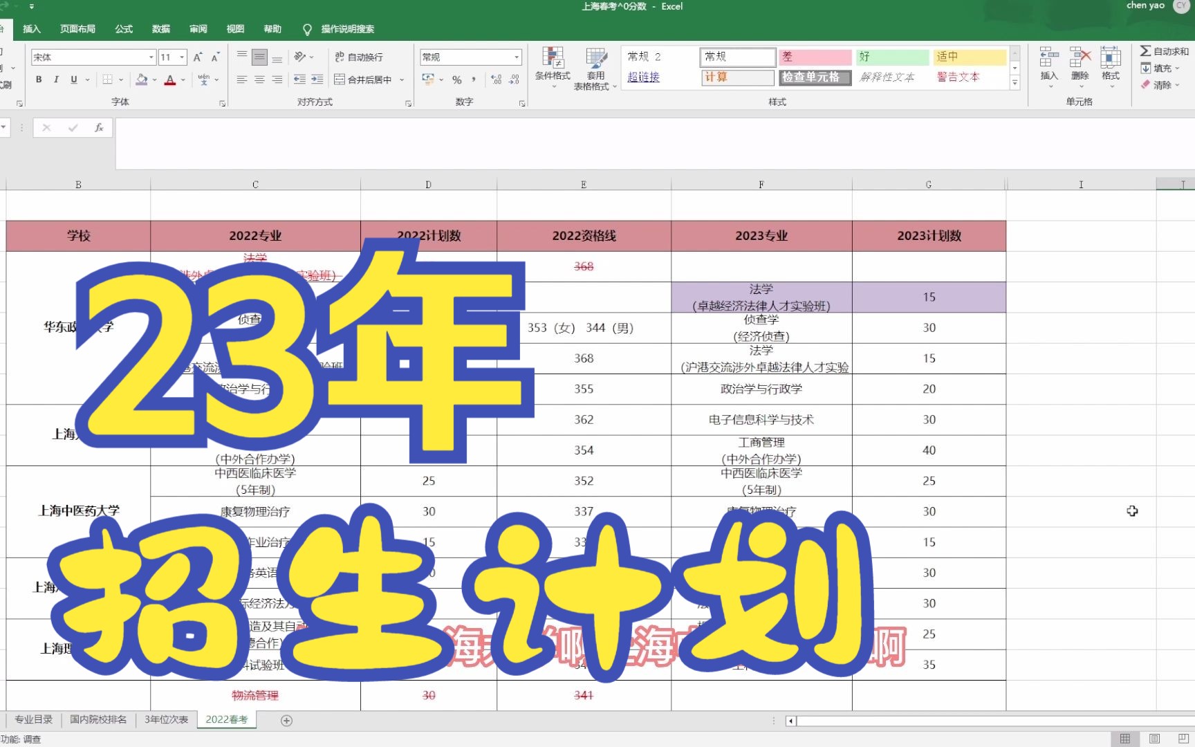Expand the cell styles gallery
1195x747 pixels.
[1015, 83]
